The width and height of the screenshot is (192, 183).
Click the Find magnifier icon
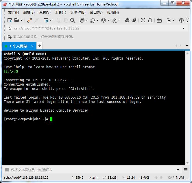point(73,20)
